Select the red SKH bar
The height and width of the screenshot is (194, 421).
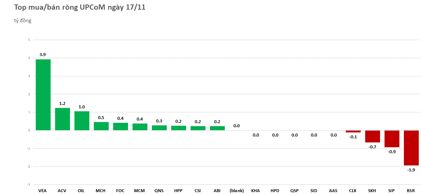tap(373, 137)
